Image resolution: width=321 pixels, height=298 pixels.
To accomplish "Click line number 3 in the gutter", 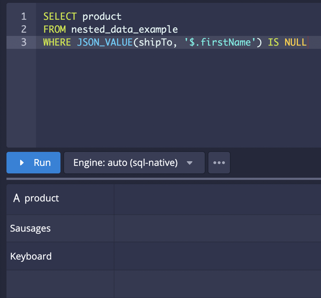I will click(x=24, y=42).
